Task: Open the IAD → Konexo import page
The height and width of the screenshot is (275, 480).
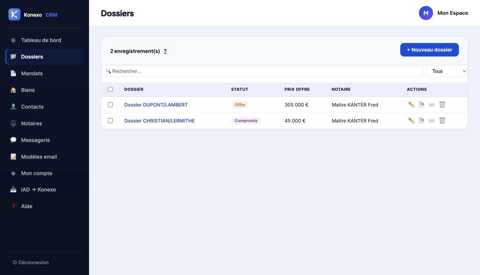Action: coord(45,190)
